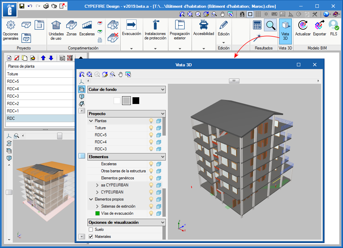Choose white background color swatch

click(x=117, y=101)
